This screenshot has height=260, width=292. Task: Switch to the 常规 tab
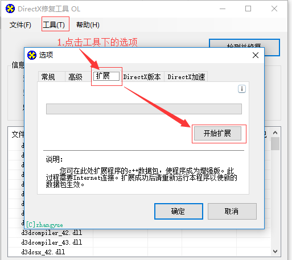click(51, 77)
